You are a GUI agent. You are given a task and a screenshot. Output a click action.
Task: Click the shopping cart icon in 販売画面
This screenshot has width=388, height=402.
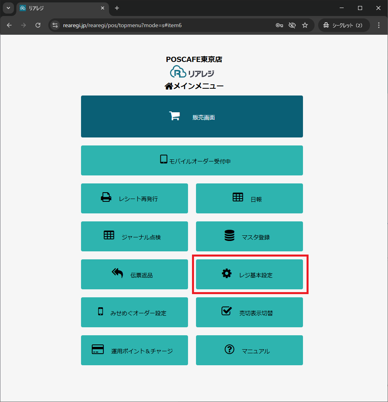[x=174, y=116]
